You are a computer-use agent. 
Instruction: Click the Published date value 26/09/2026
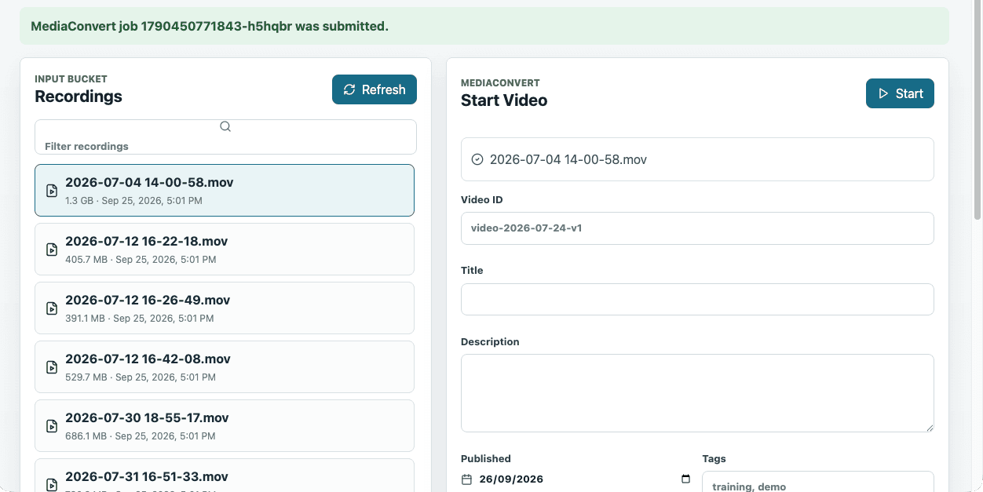[511, 479]
